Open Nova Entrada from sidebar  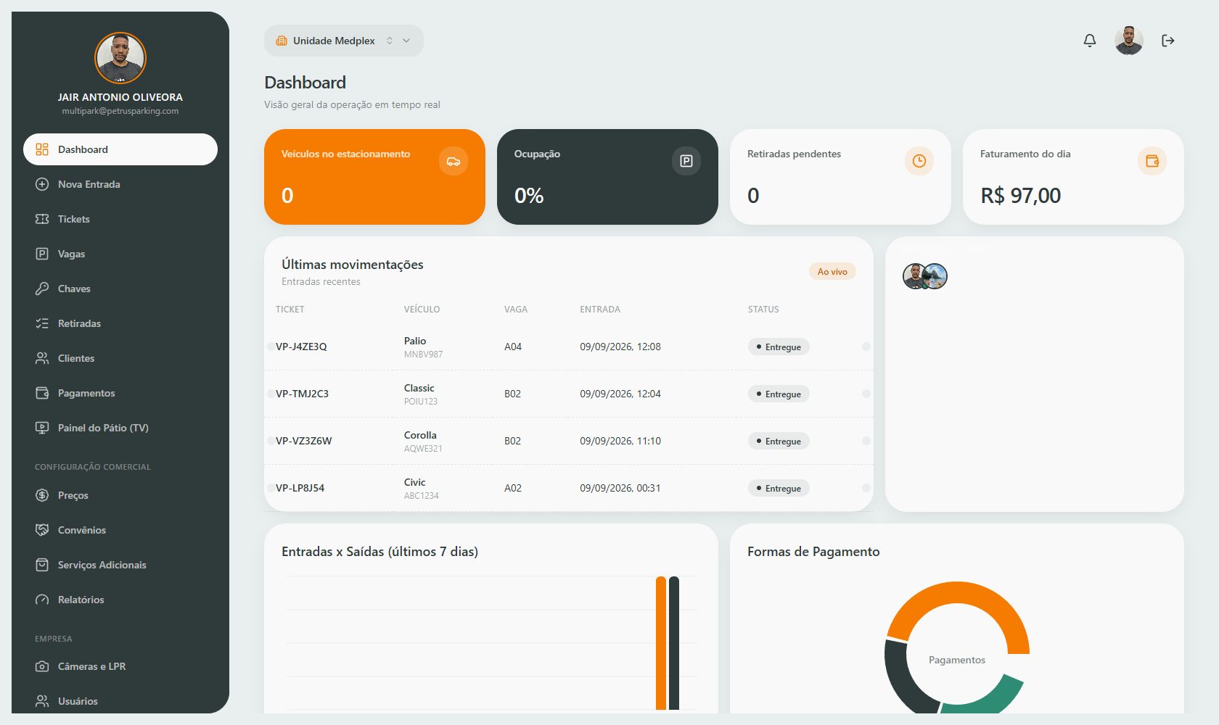(x=120, y=184)
